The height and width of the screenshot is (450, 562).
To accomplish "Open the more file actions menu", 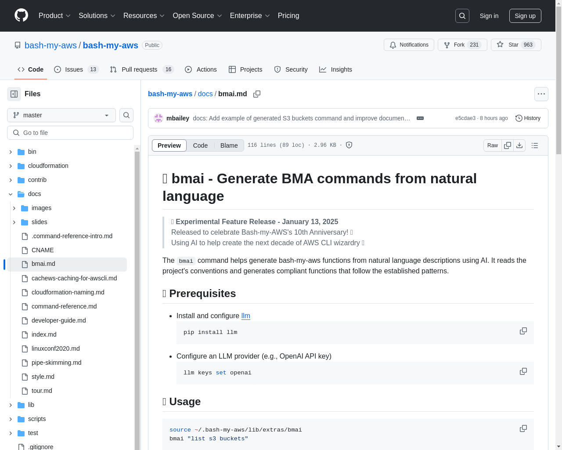I will (x=541, y=94).
